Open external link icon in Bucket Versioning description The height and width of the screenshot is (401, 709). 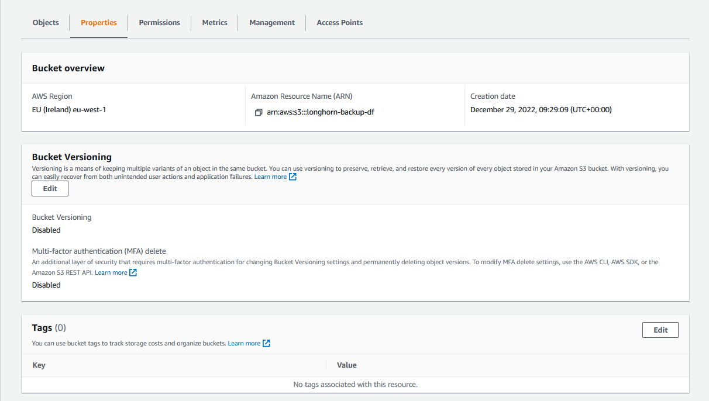pyautogui.click(x=293, y=177)
